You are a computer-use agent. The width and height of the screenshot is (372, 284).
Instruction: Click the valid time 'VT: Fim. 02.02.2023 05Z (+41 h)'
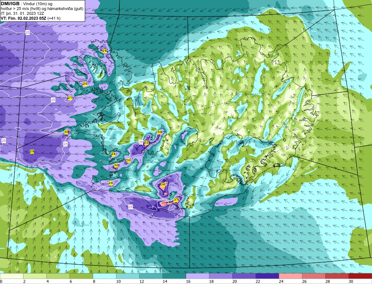31,18
